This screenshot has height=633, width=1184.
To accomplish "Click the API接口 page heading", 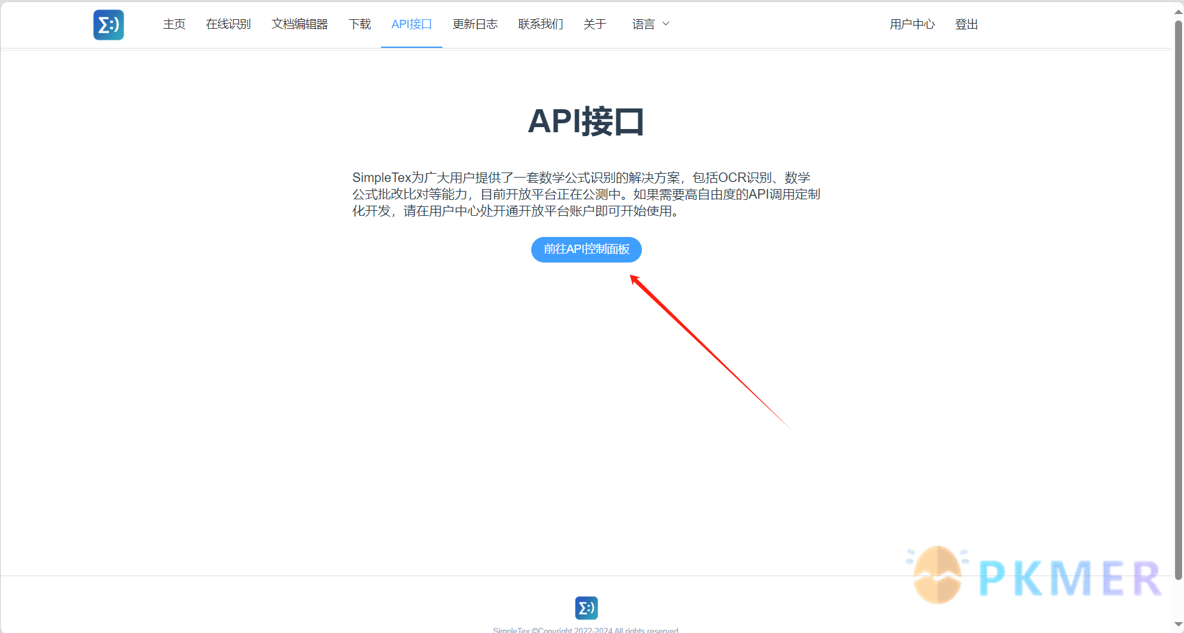I will click(586, 121).
